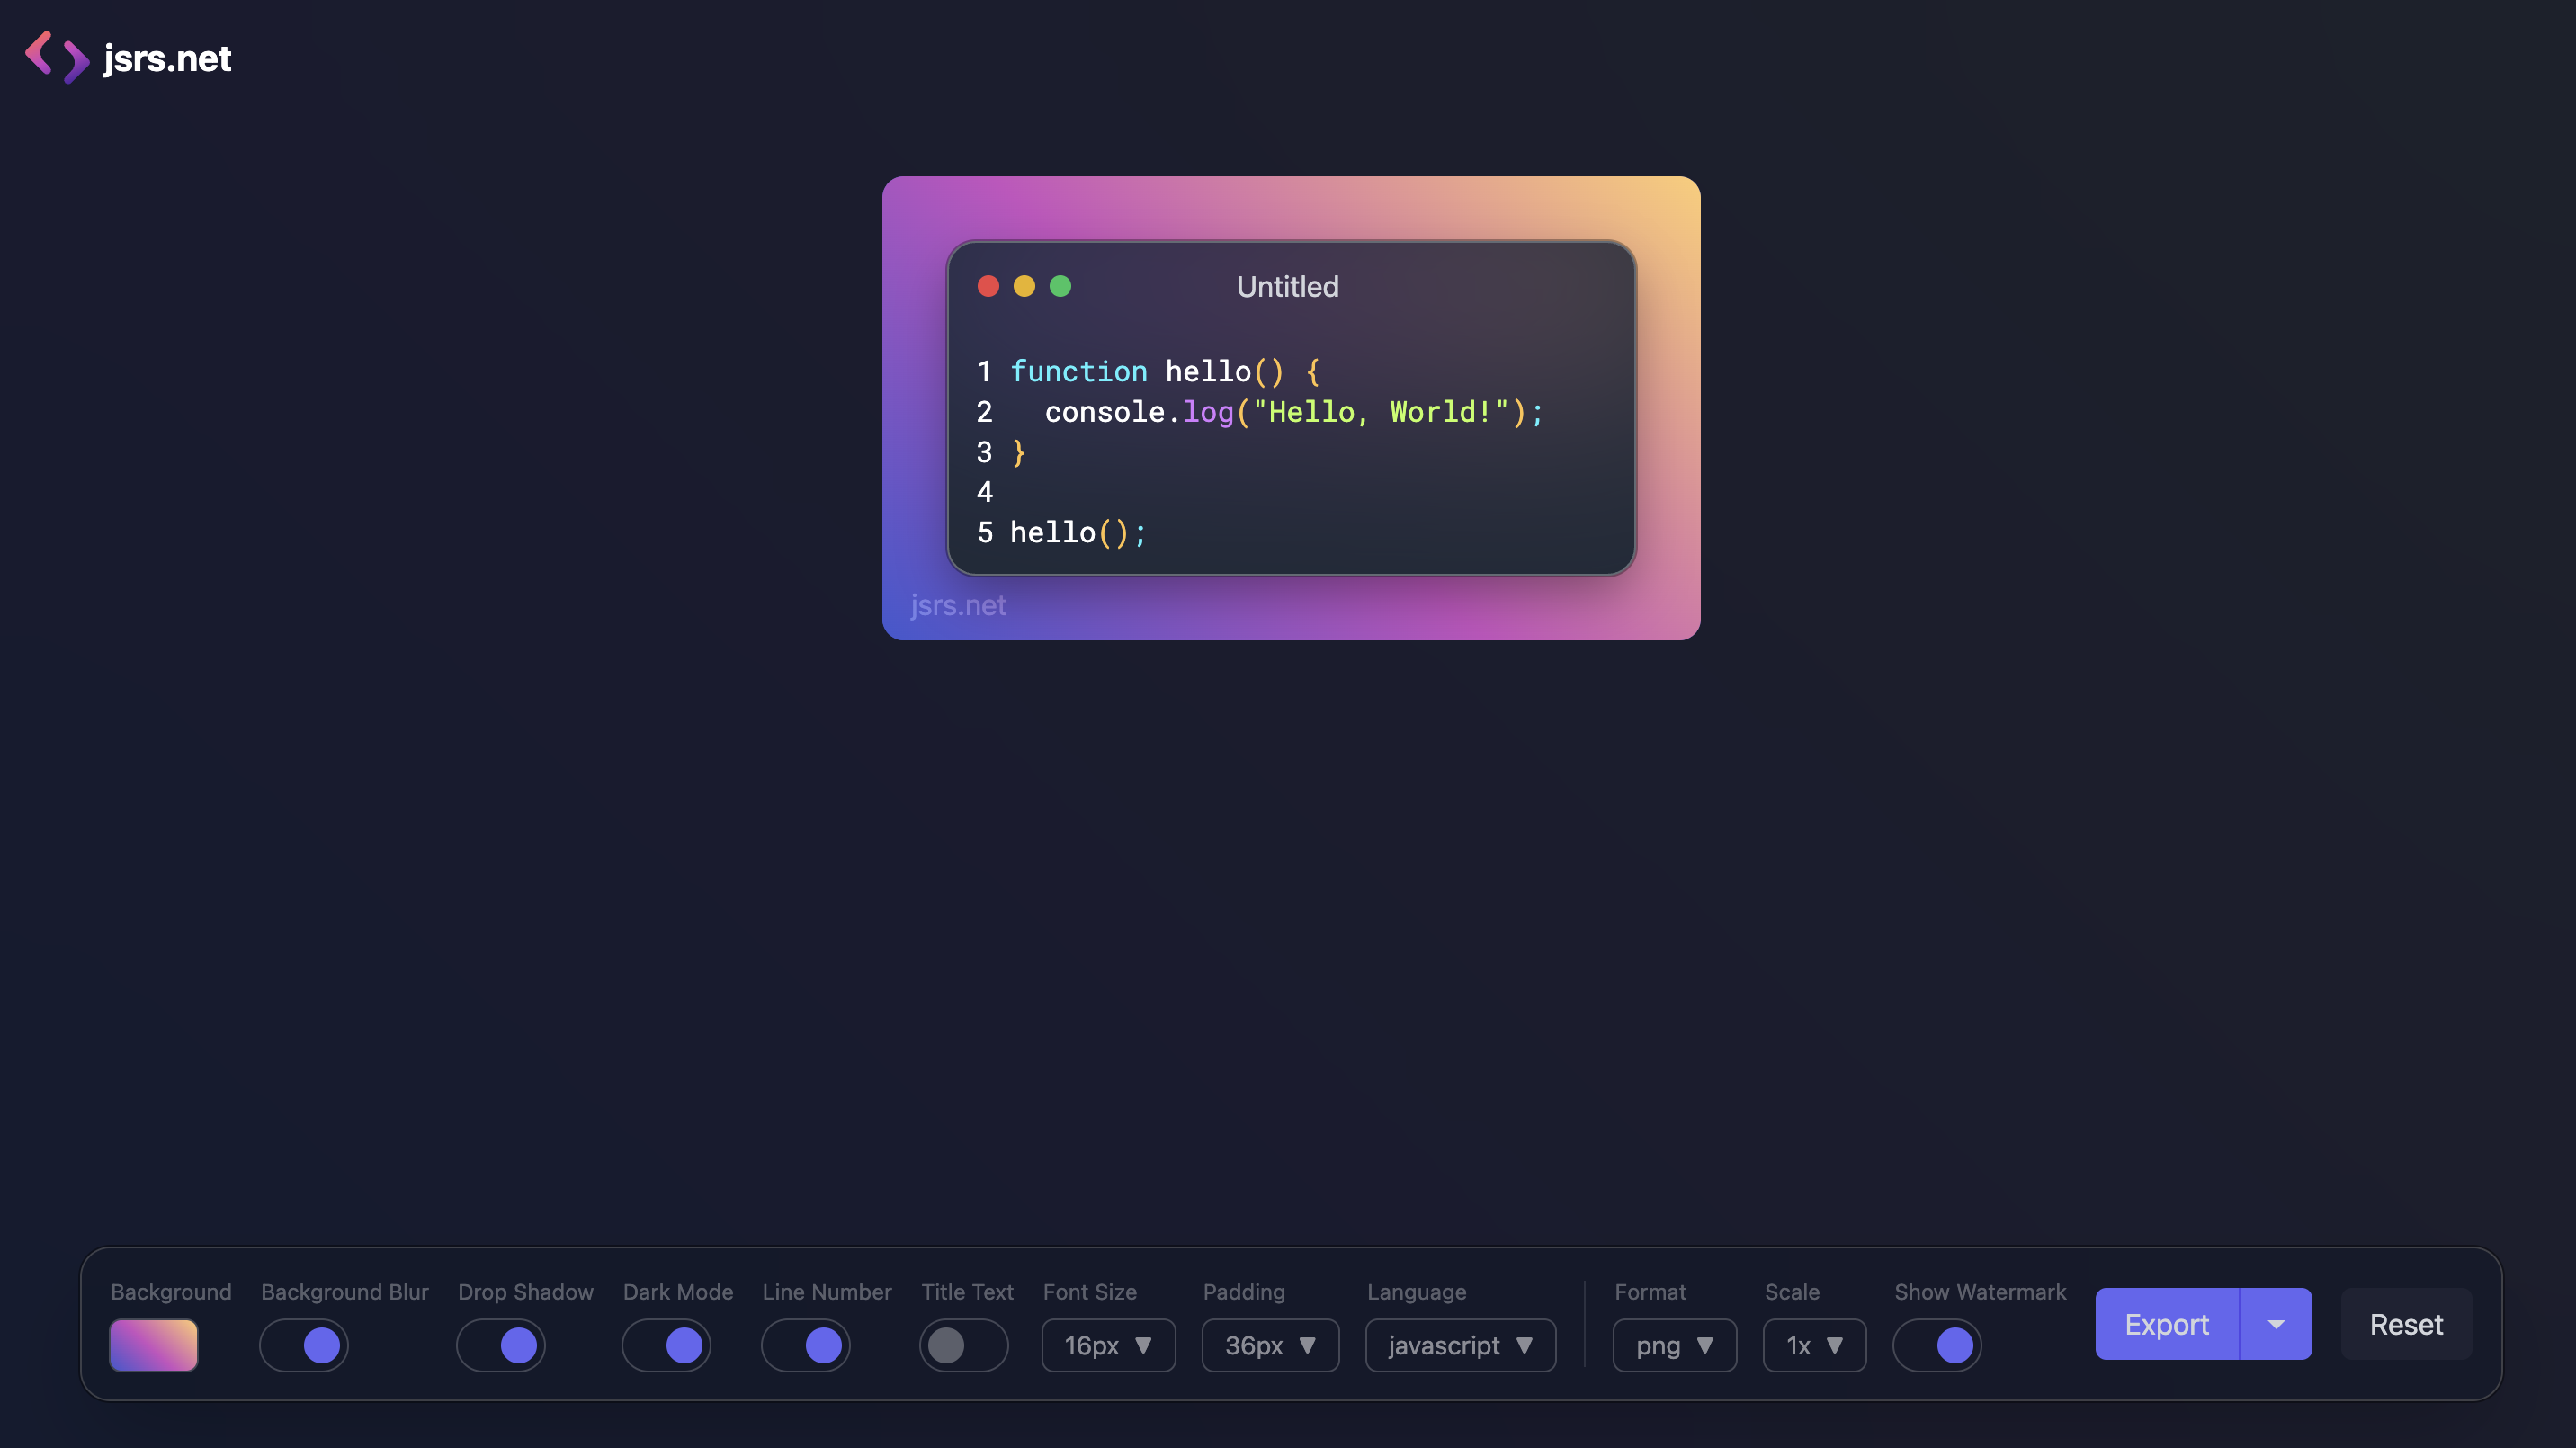Image resolution: width=2576 pixels, height=1448 pixels.
Task: Click the Untitled window title text
Action: pyautogui.click(x=1287, y=287)
